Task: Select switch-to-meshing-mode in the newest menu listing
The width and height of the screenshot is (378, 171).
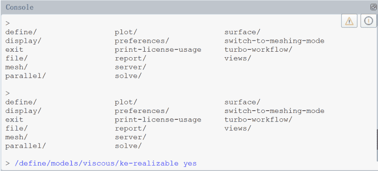Action: click(274, 111)
